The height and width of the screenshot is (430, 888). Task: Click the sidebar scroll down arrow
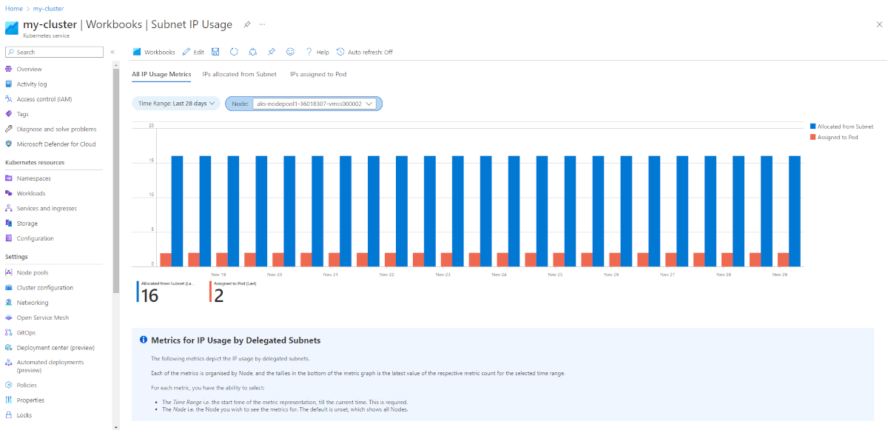[x=115, y=426]
